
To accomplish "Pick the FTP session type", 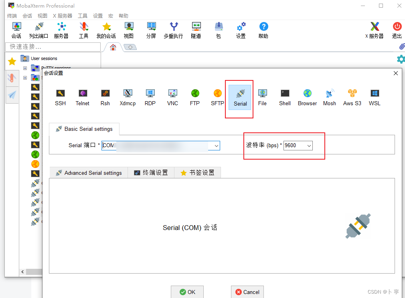I will [195, 98].
